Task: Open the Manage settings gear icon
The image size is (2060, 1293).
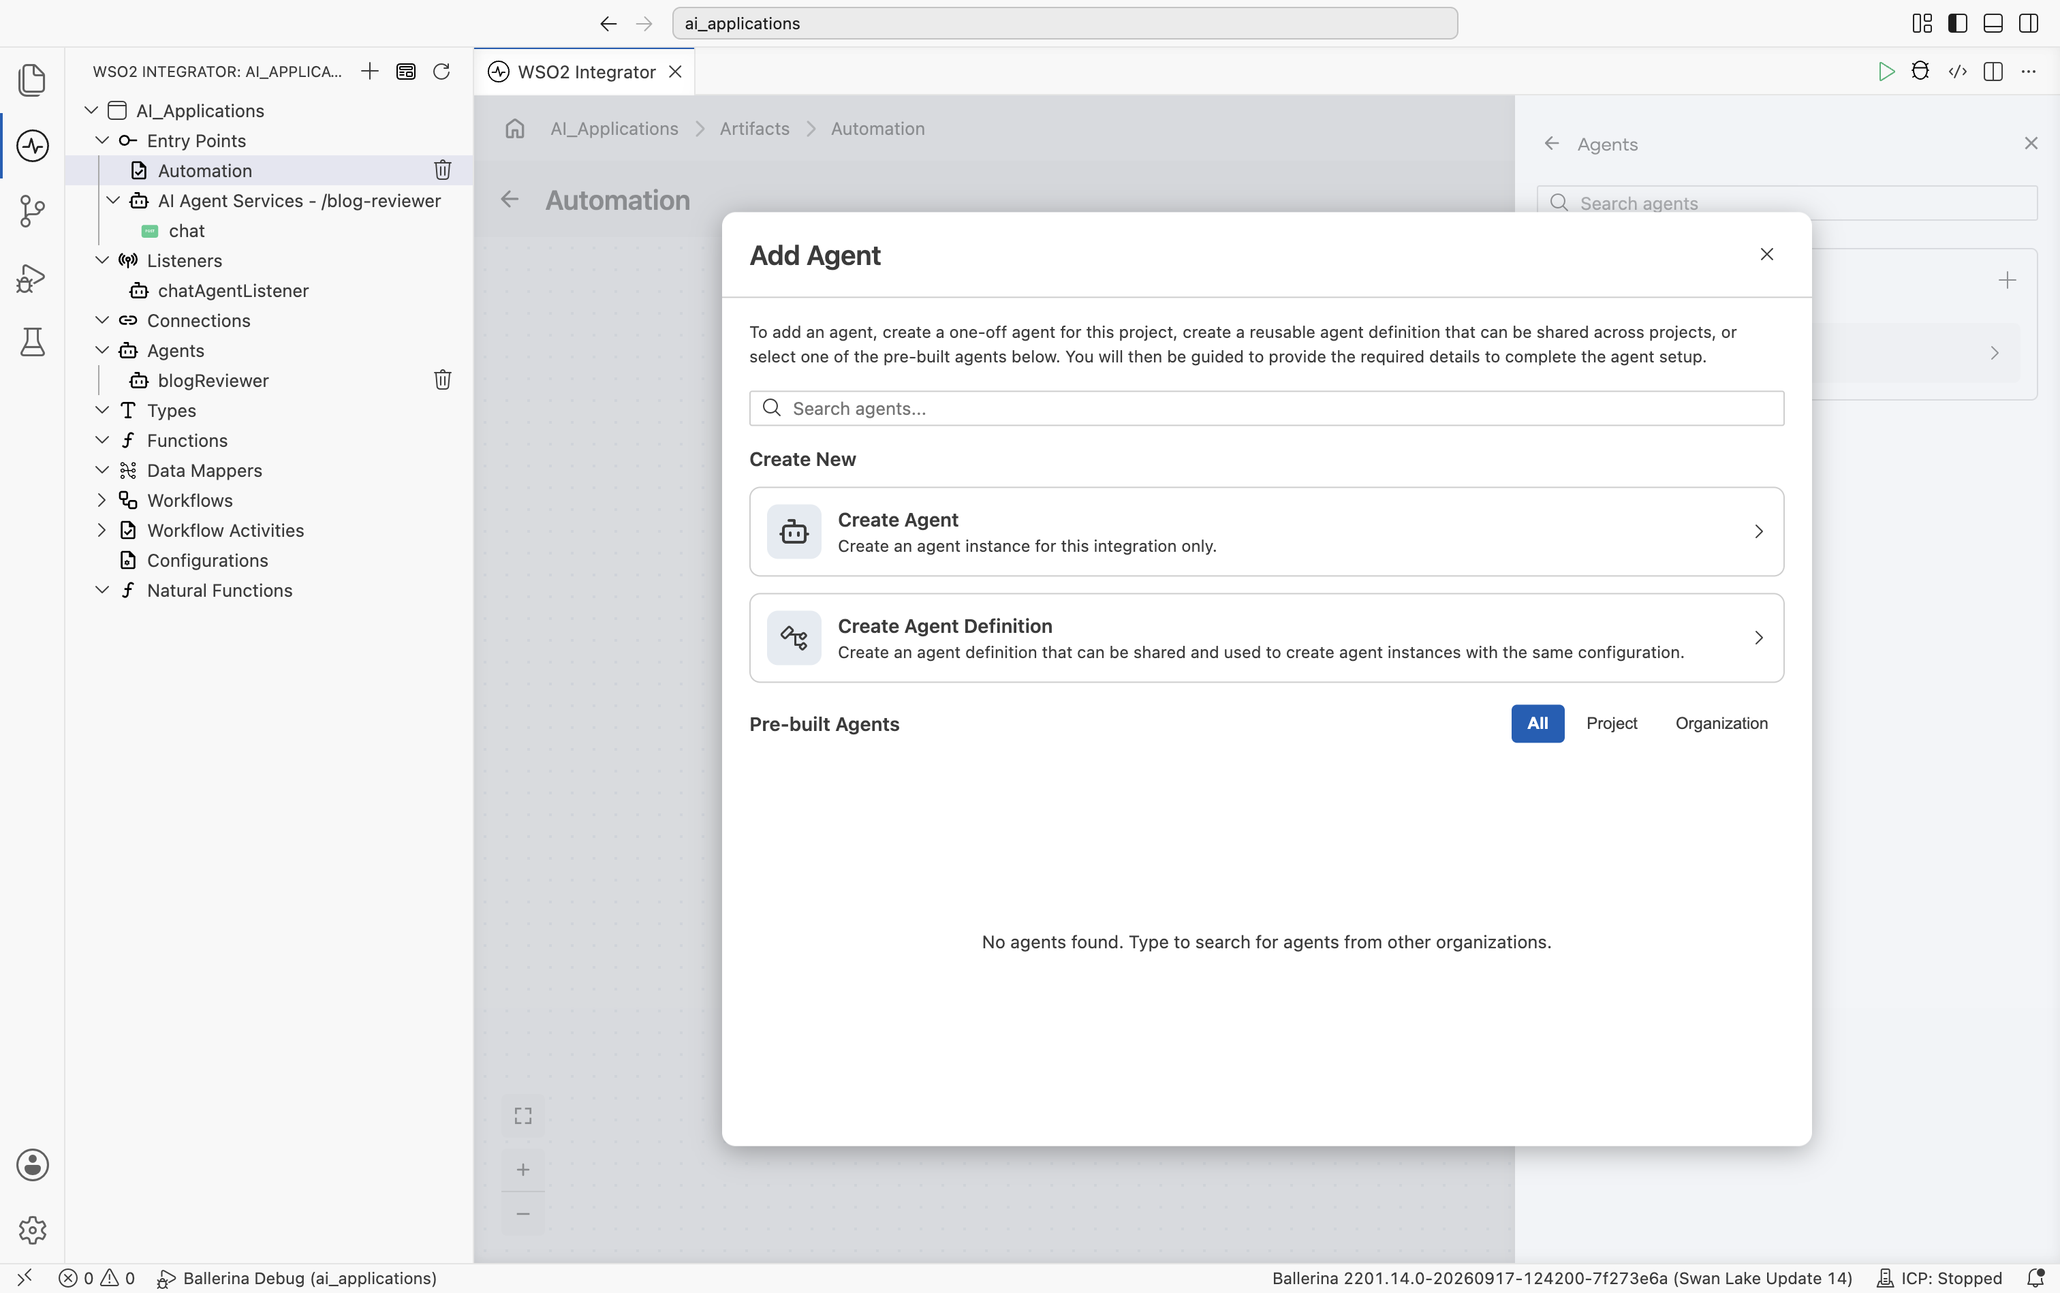Action: (x=33, y=1230)
